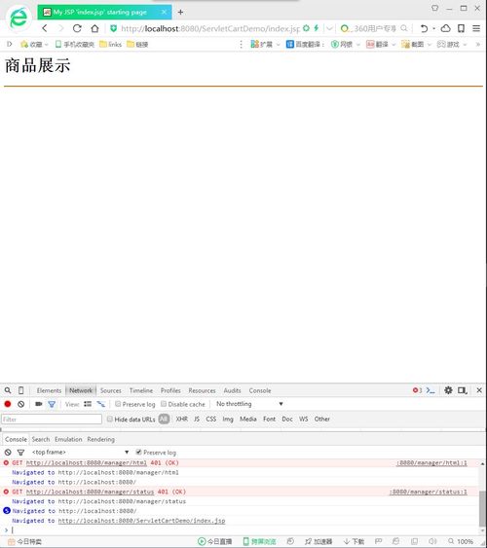The width and height of the screenshot is (487, 548).
Task: Click the network Filter text field
Action: click(x=52, y=420)
